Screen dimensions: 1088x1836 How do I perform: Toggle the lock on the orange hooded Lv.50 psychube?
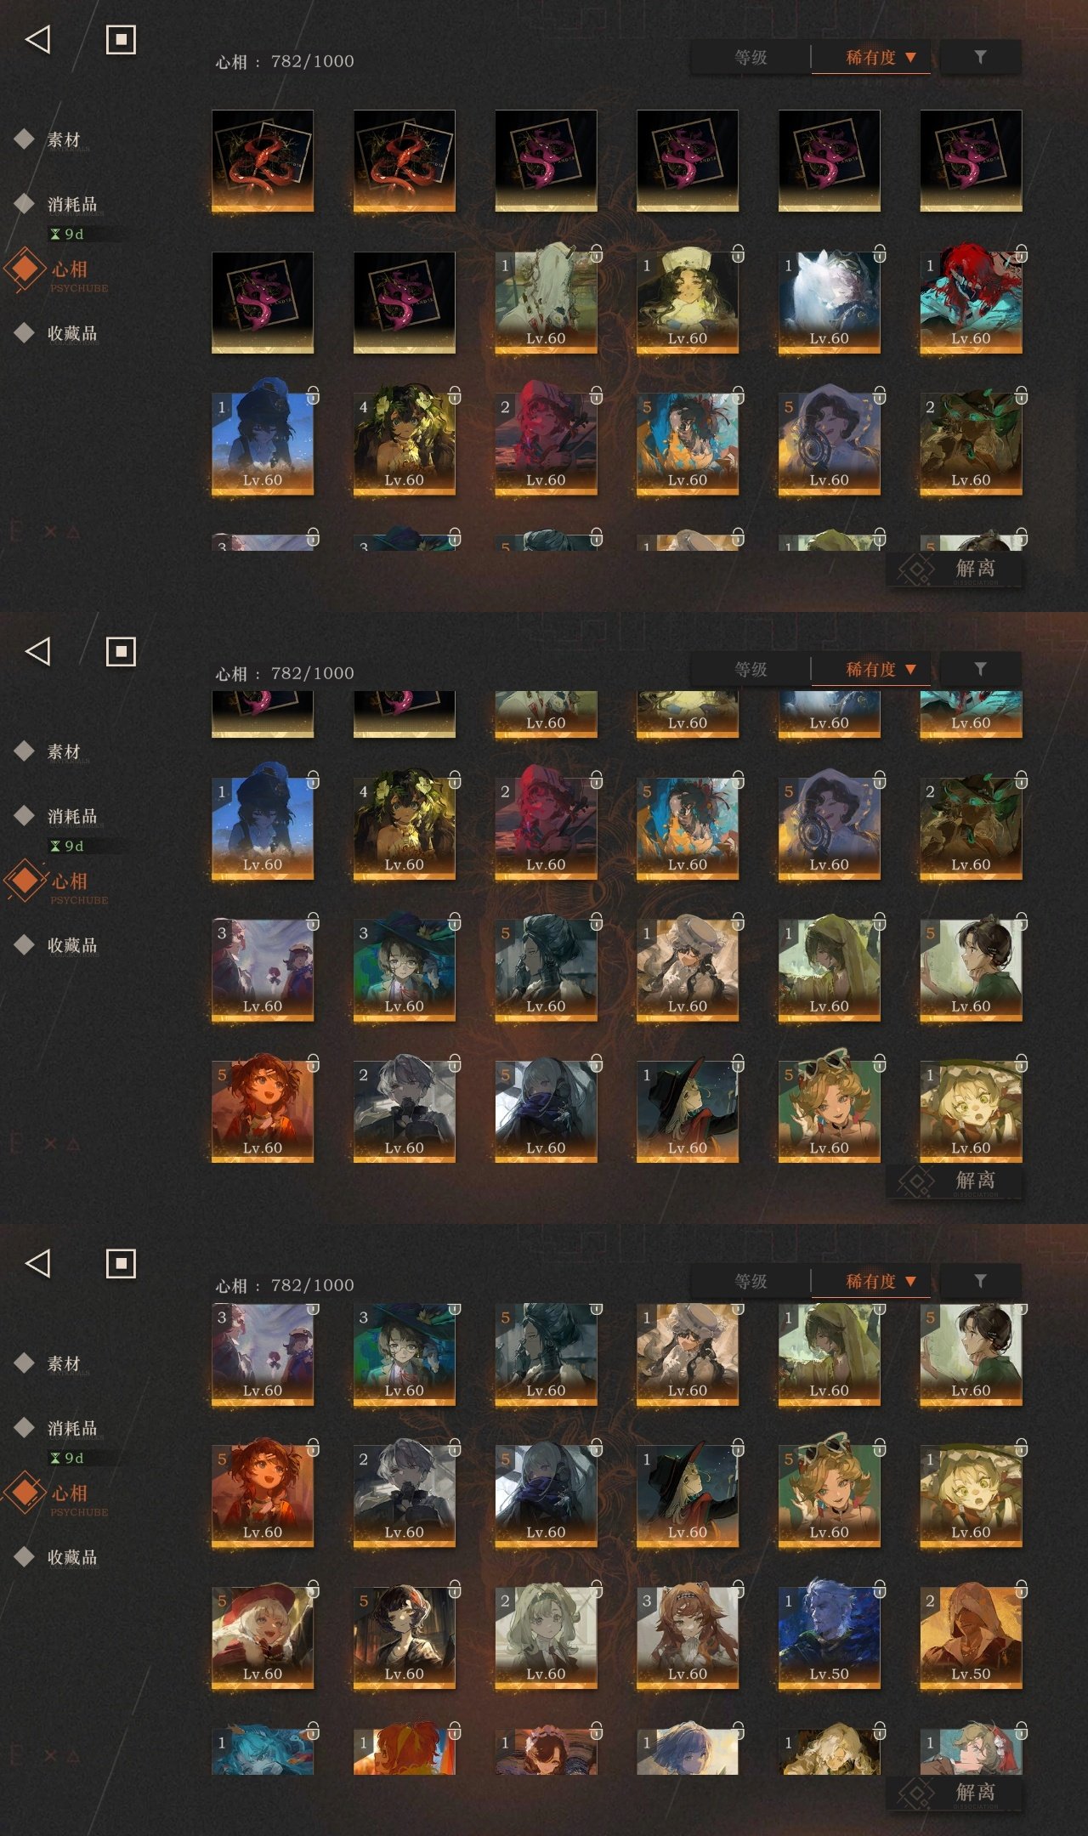coord(1021,1589)
